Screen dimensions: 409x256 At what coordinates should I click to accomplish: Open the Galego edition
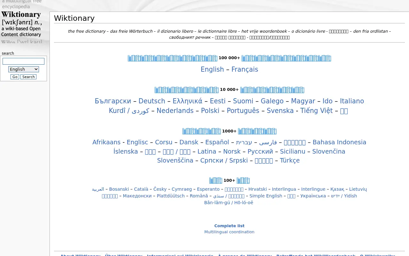pyautogui.click(x=272, y=101)
